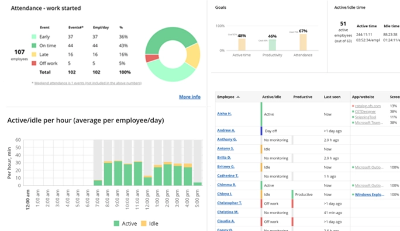Click the 7:00 am bar in hourly chart
Screen dimensions: 400x231
point(98,183)
